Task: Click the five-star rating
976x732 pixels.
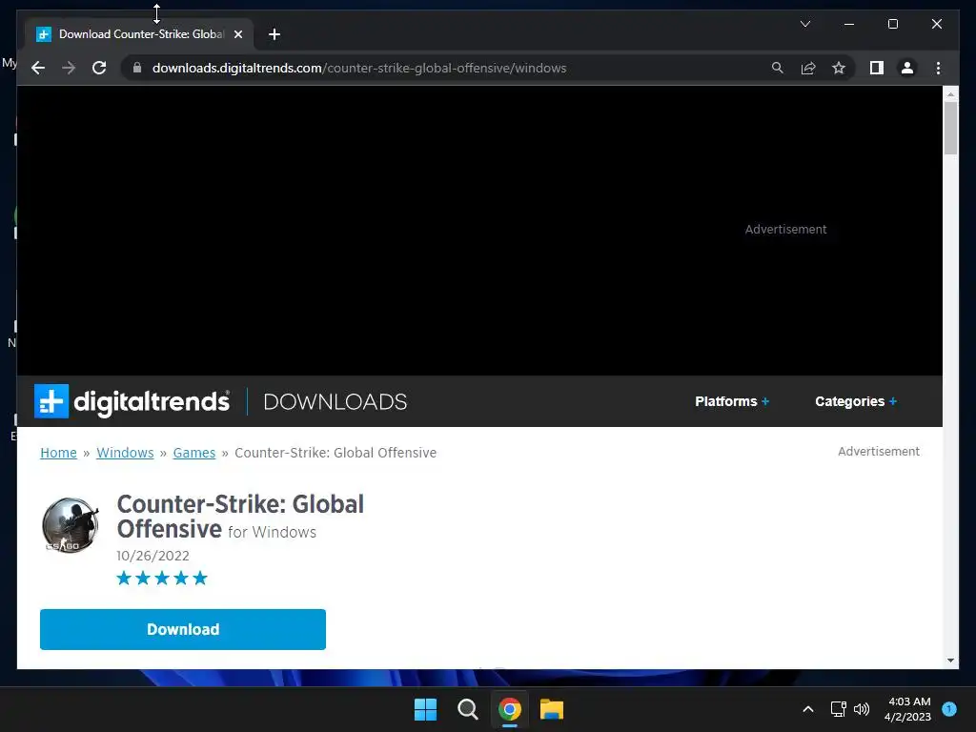Action: [x=162, y=579]
